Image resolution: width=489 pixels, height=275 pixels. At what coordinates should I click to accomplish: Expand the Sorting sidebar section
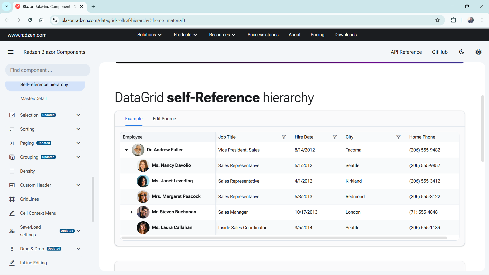pyautogui.click(x=78, y=129)
